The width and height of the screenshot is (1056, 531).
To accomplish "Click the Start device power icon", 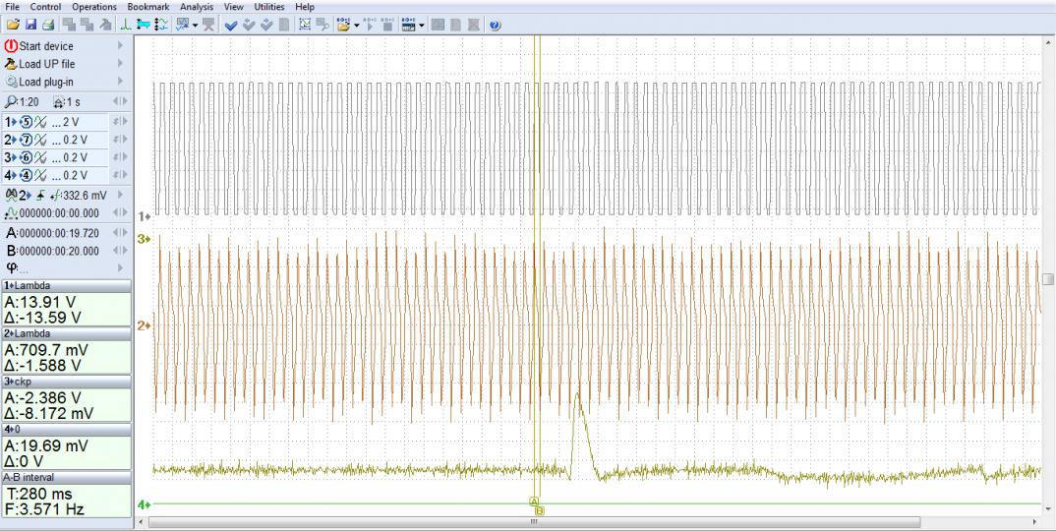I will (x=11, y=46).
